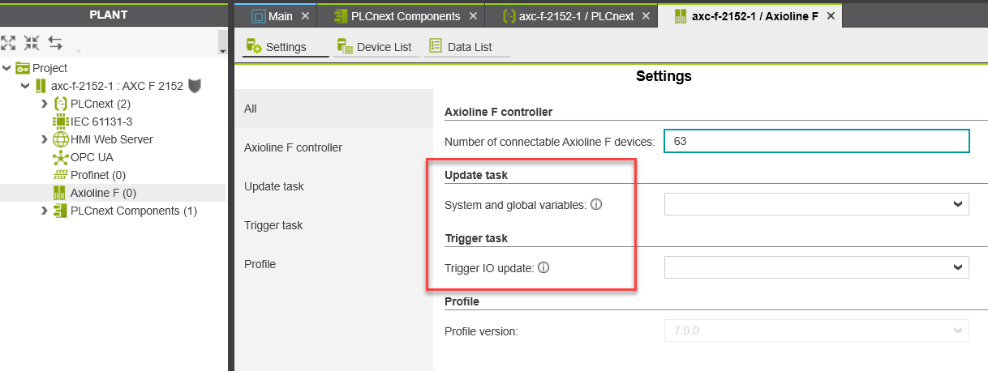Expand the HMI Web Server node
Screen dimensions: 988x371
pyautogui.click(x=44, y=139)
